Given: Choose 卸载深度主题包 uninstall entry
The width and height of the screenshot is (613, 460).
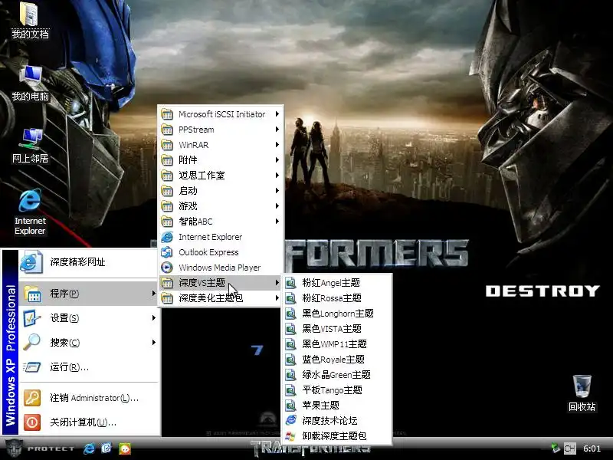Looking at the screenshot, I should click(336, 435).
